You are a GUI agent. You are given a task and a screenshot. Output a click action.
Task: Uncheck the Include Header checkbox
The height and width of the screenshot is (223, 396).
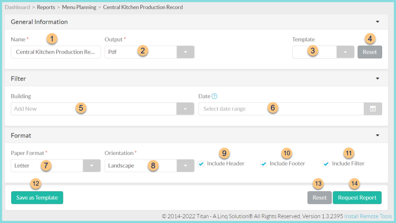pos(201,164)
